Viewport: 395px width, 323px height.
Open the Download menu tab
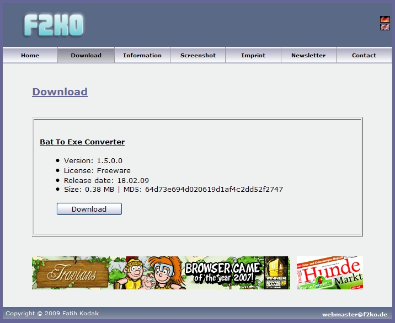[x=86, y=55]
